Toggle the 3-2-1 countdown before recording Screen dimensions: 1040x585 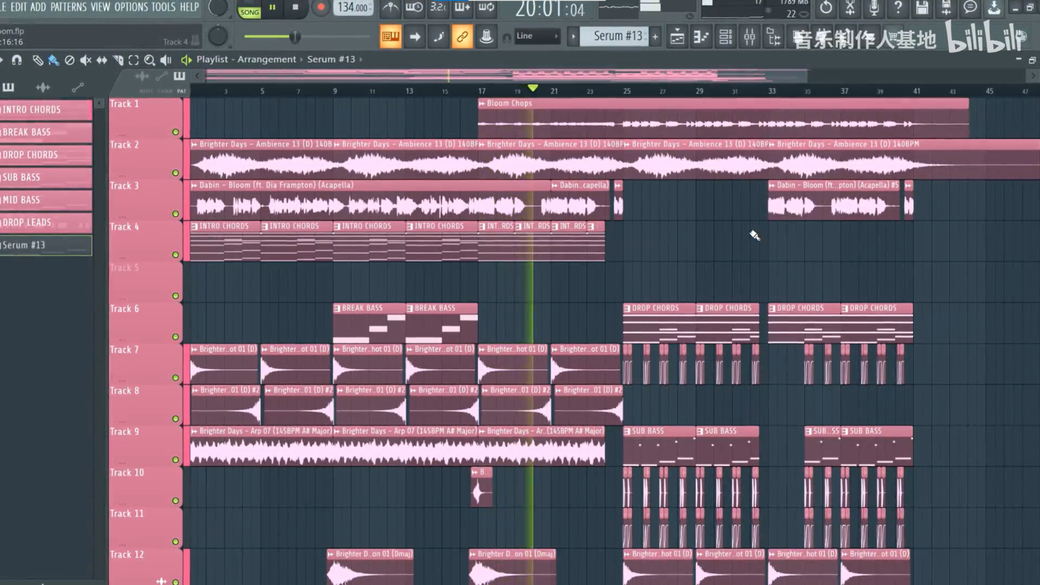438,8
